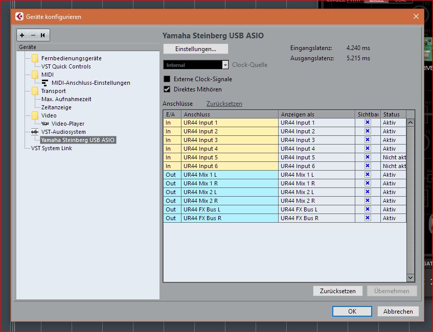Edit display name of UR44 FX Bus L
This screenshot has width=433, height=332.
click(317, 209)
